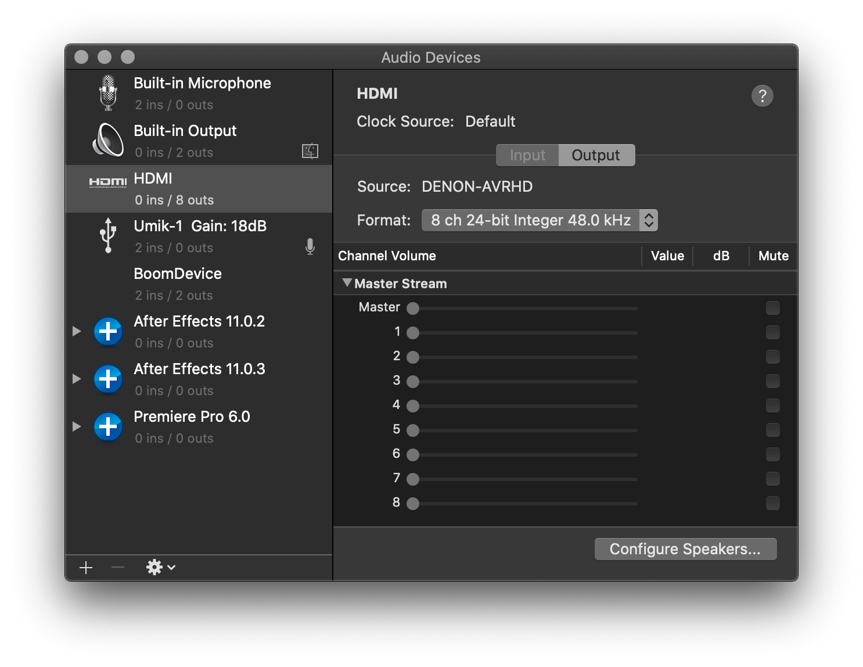Add a new device with plus button
The height and width of the screenshot is (667, 863).
tap(86, 568)
